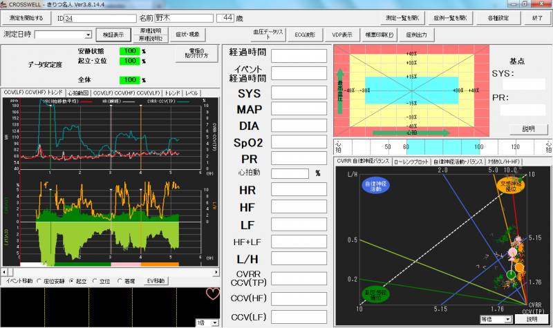Switch to the 心拍動図 tab
553x328 pixels.
(78, 93)
